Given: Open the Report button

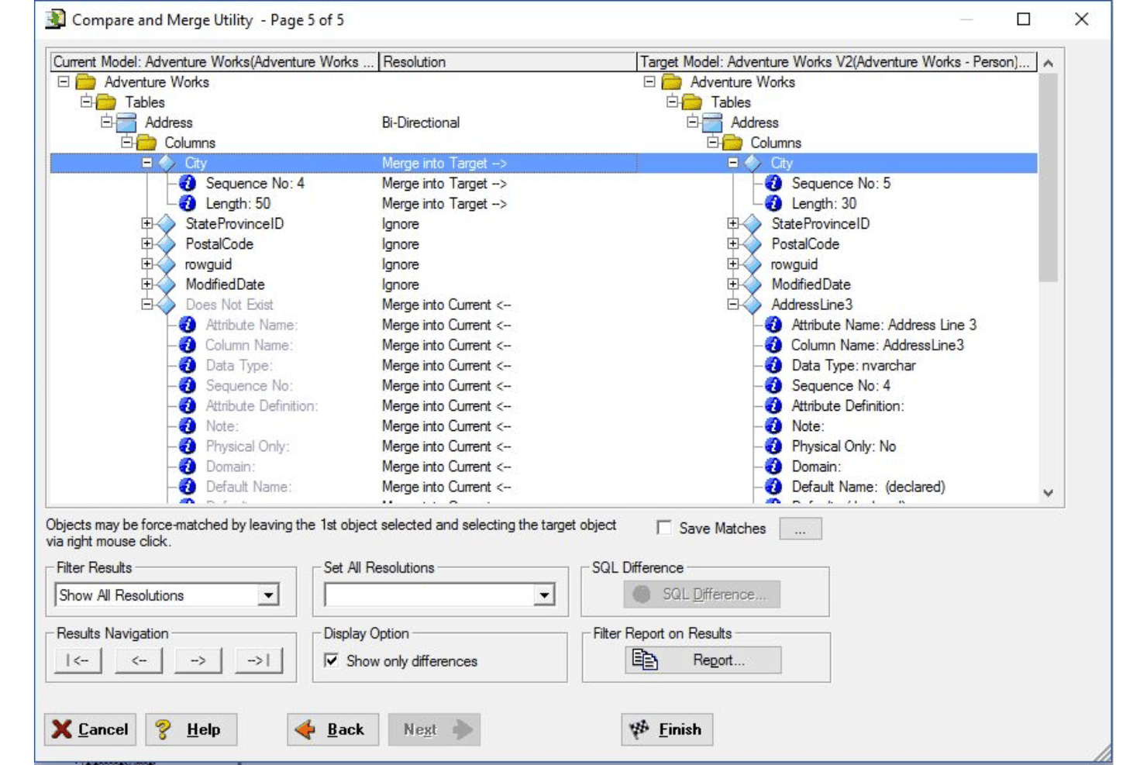Looking at the screenshot, I should click(703, 660).
